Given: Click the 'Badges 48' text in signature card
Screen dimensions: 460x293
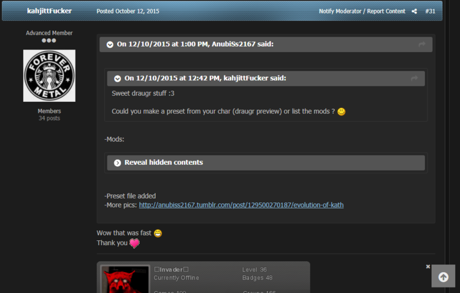Looking at the screenshot, I should 257,278.
